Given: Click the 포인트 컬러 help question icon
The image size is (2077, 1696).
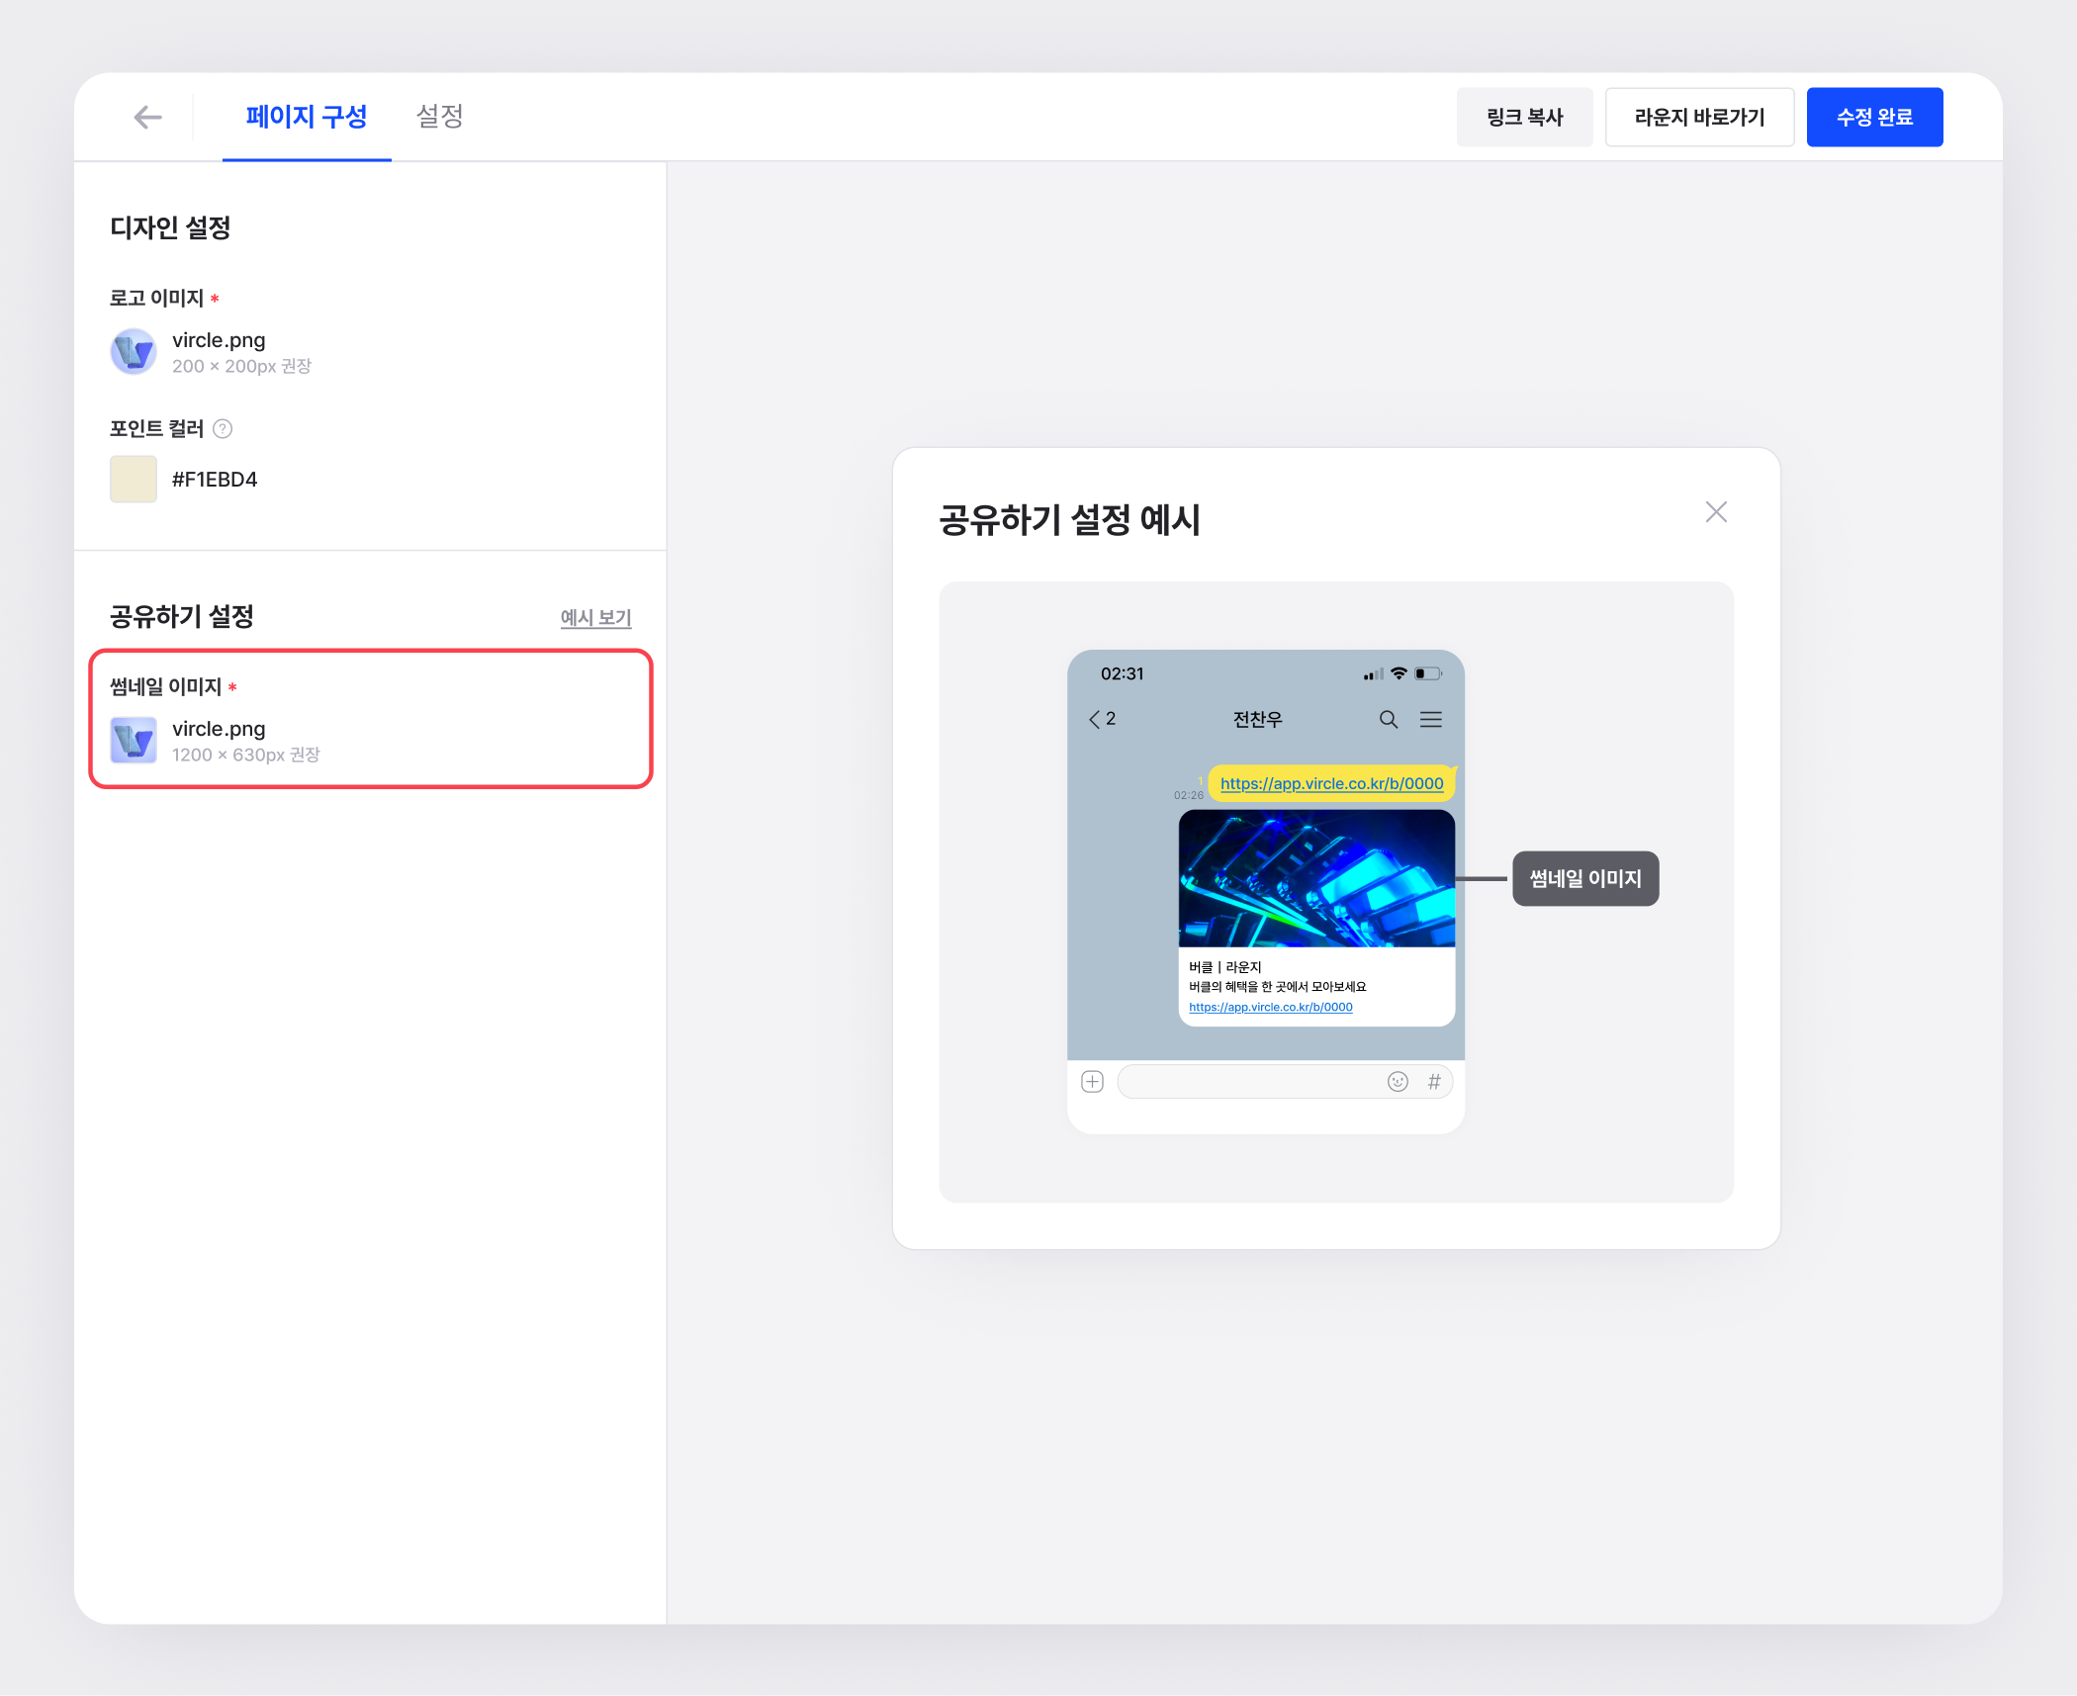Looking at the screenshot, I should [x=224, y=428].
